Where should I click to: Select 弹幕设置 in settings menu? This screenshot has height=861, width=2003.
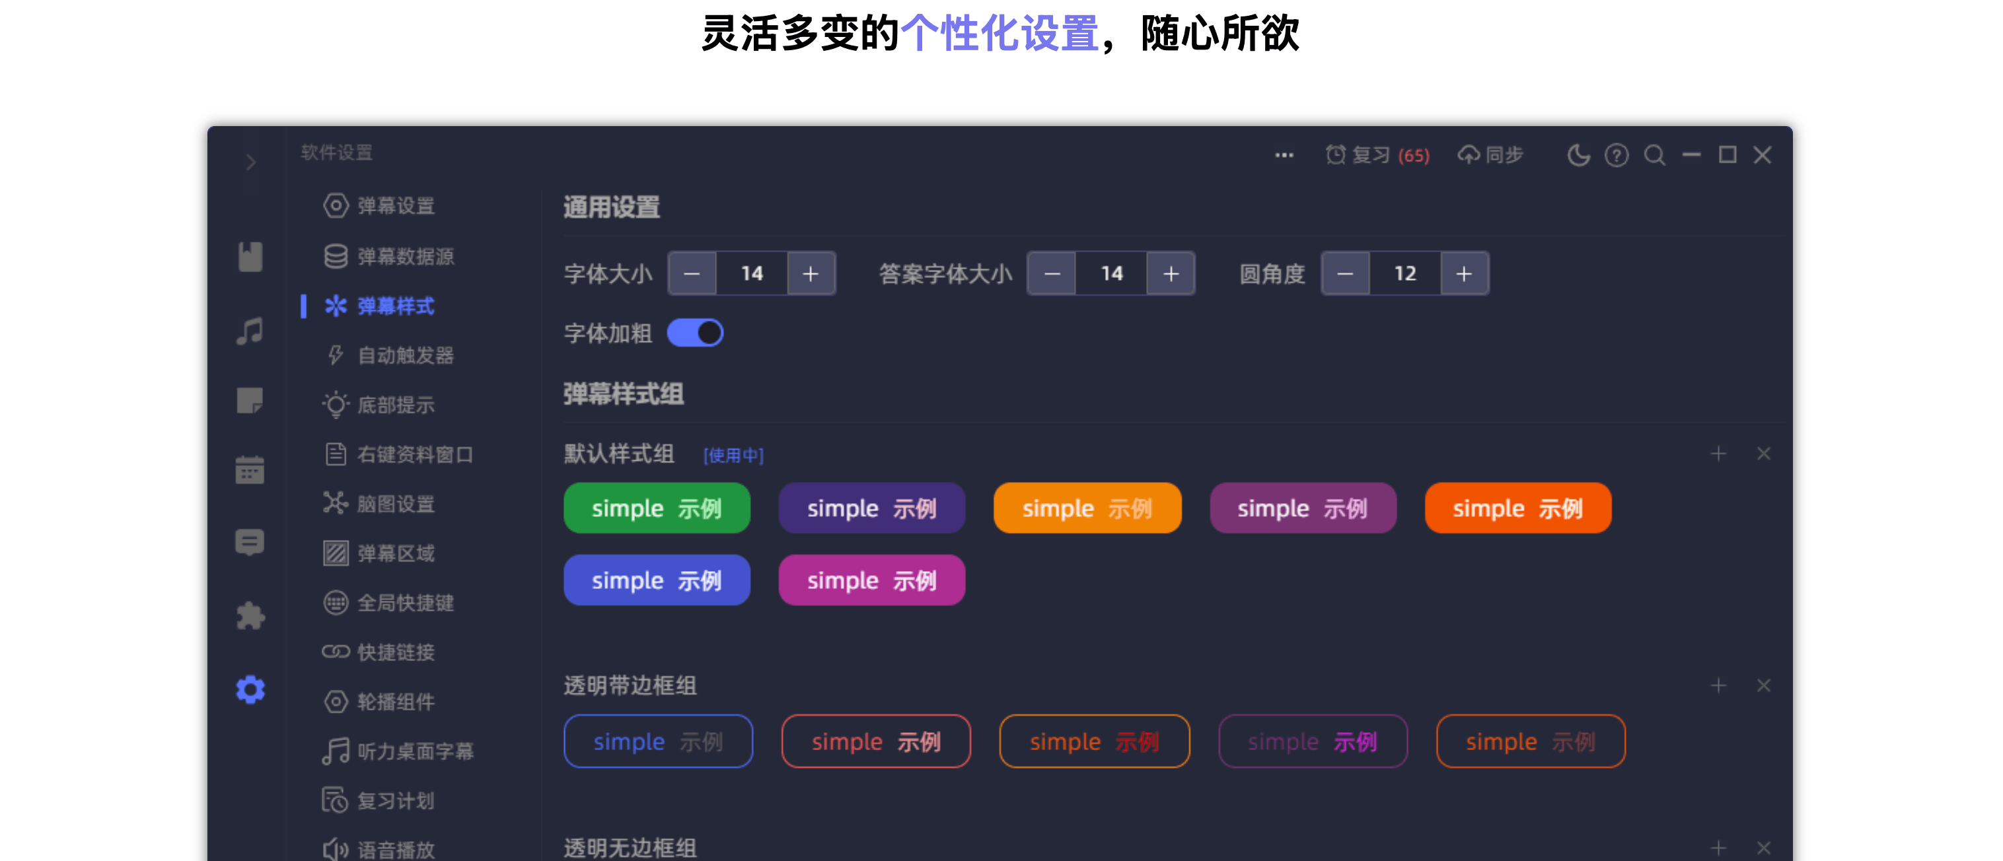(379, 206)
